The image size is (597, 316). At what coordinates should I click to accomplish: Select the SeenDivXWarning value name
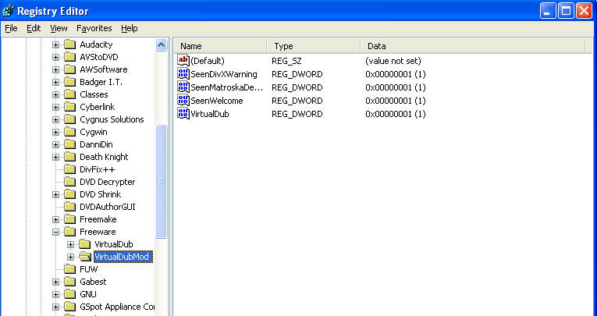click(x=224, y=74)
